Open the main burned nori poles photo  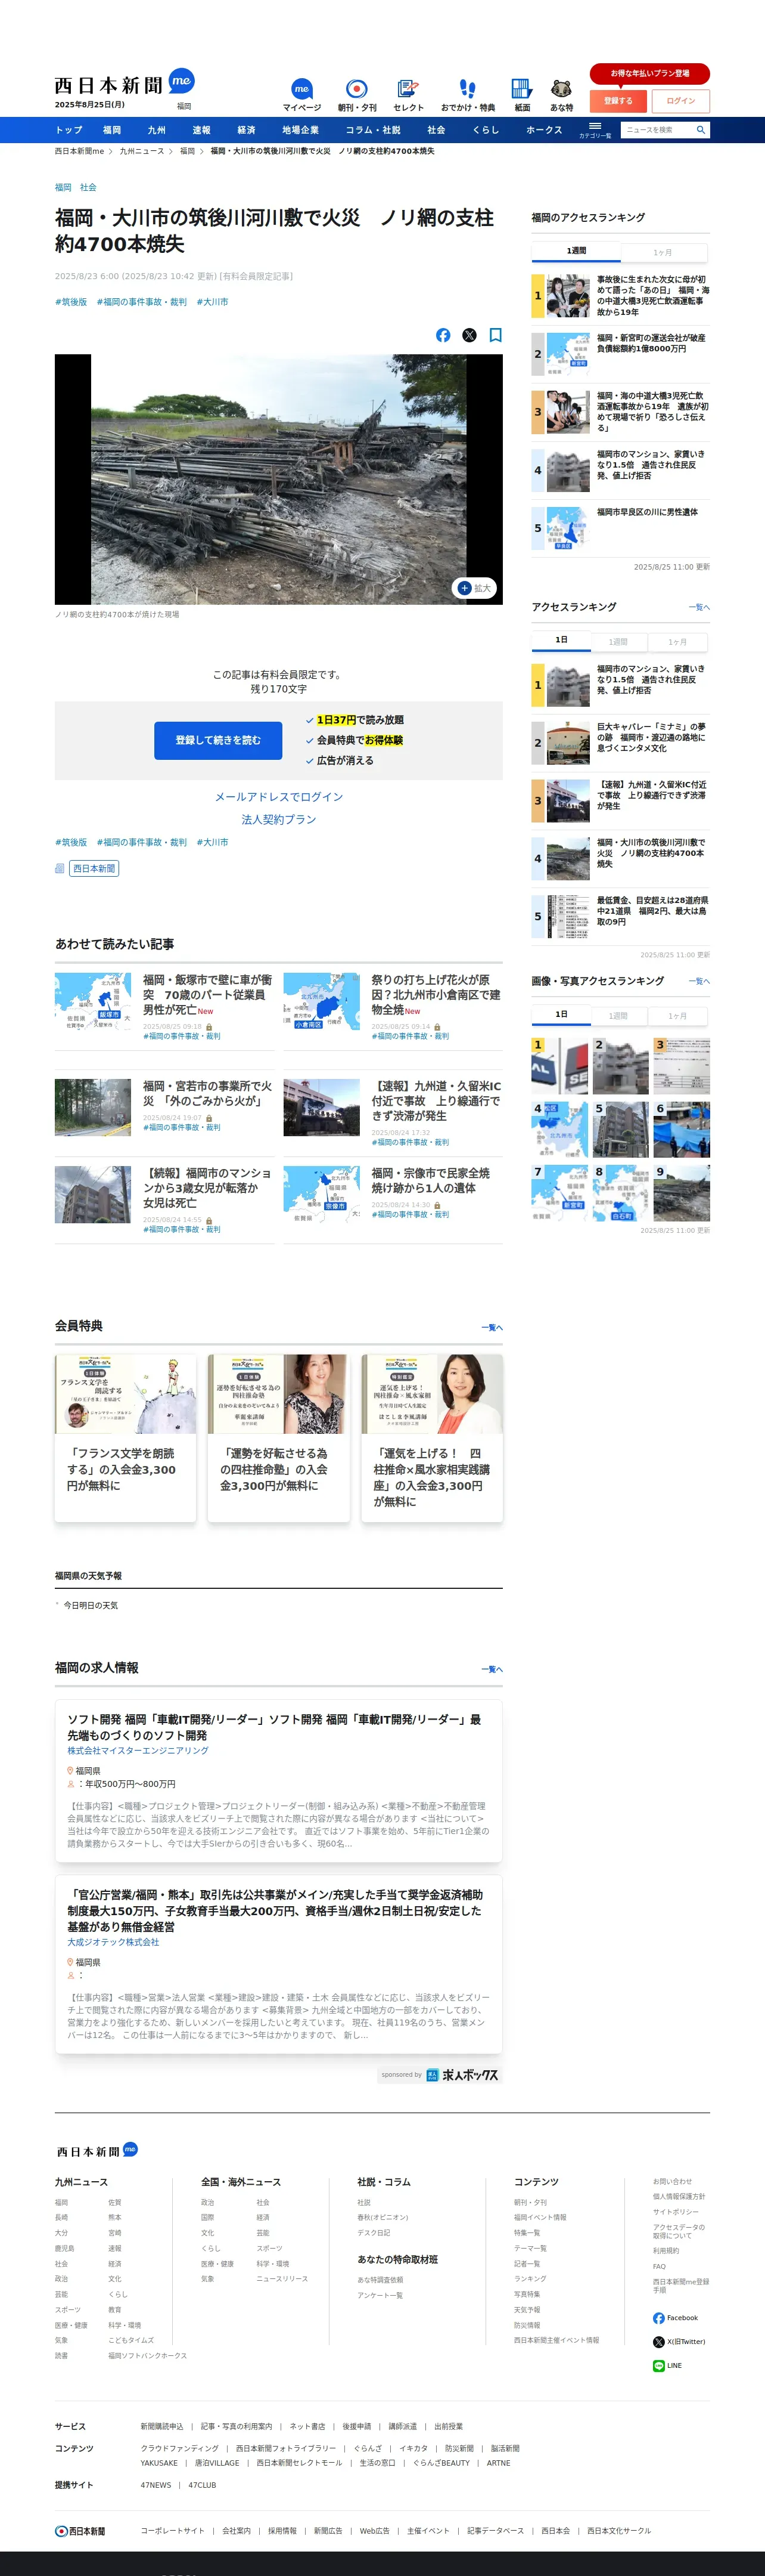tap(279, 479)
